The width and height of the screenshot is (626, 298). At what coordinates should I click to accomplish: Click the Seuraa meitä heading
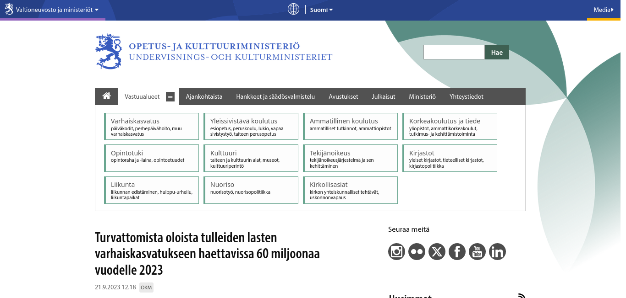pos(409,229)
